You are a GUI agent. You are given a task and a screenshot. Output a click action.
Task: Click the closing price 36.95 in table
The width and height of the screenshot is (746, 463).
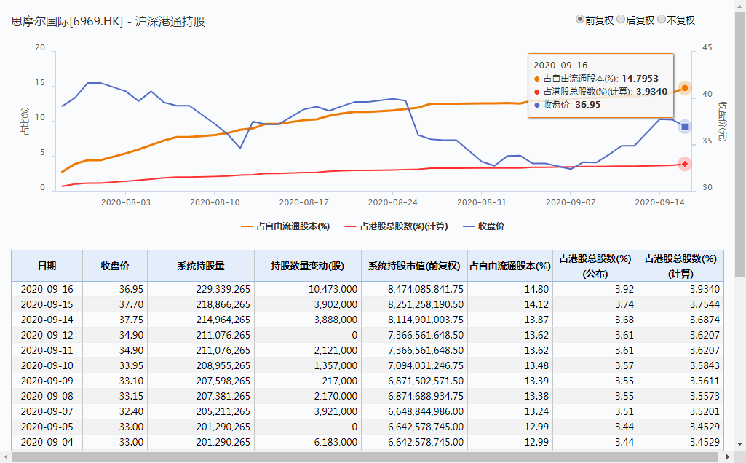[131, 289]
